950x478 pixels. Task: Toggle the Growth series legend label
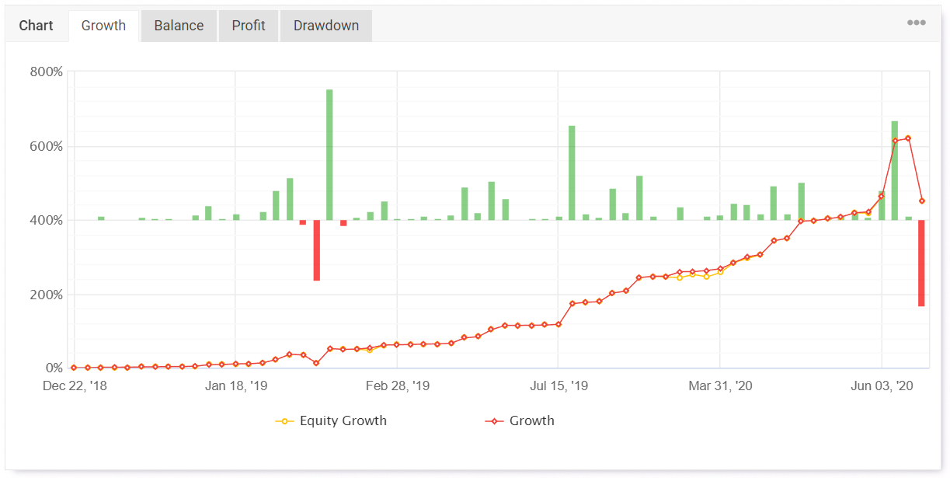pos(531,421)
